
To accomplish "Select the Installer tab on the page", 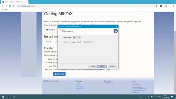I will click(x=49, y=42).
